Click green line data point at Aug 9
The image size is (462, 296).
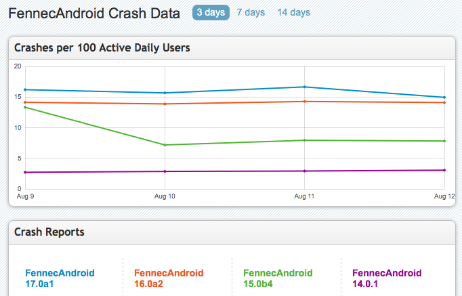[25, 107]
